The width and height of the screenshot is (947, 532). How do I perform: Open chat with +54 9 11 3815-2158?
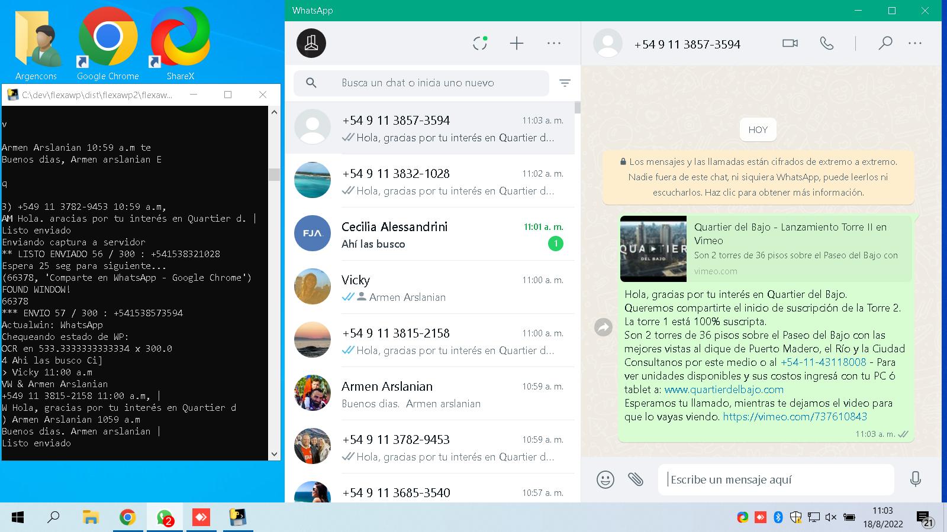coord(430,340)
